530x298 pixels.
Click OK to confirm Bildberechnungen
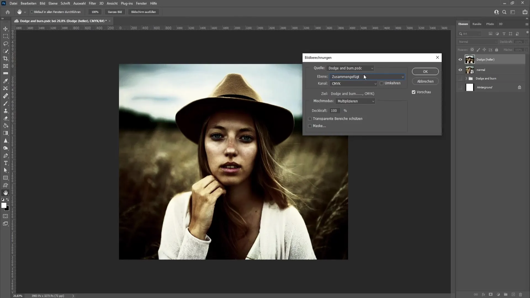[425, 71]
